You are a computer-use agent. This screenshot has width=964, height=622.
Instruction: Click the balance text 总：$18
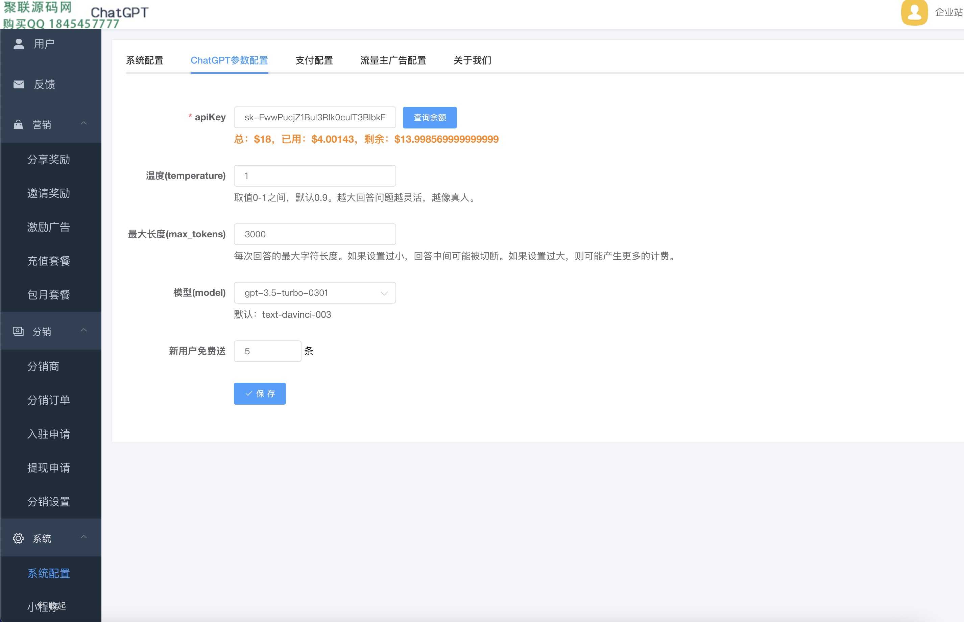pos(252,139)
